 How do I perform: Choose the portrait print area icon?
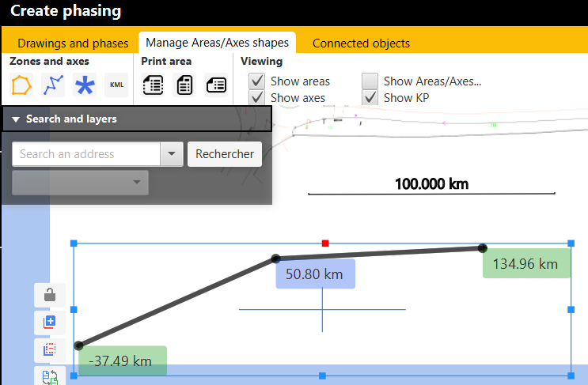(184, 85)
